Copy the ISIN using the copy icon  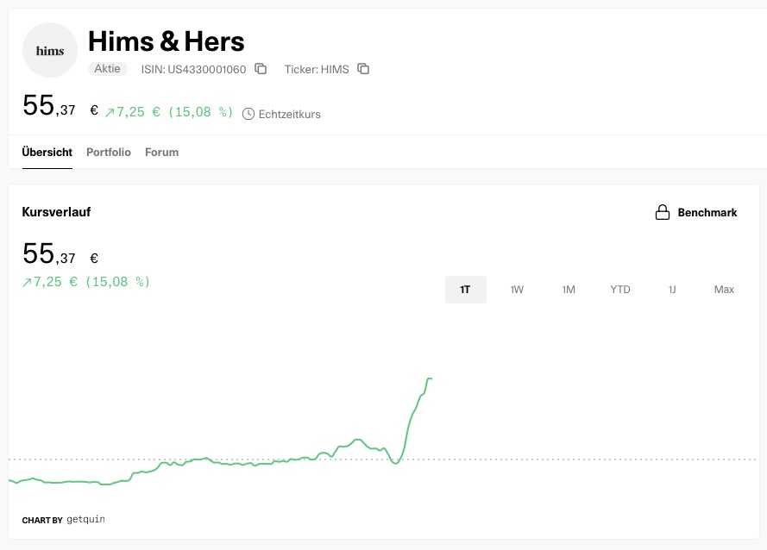click(261, 69)
